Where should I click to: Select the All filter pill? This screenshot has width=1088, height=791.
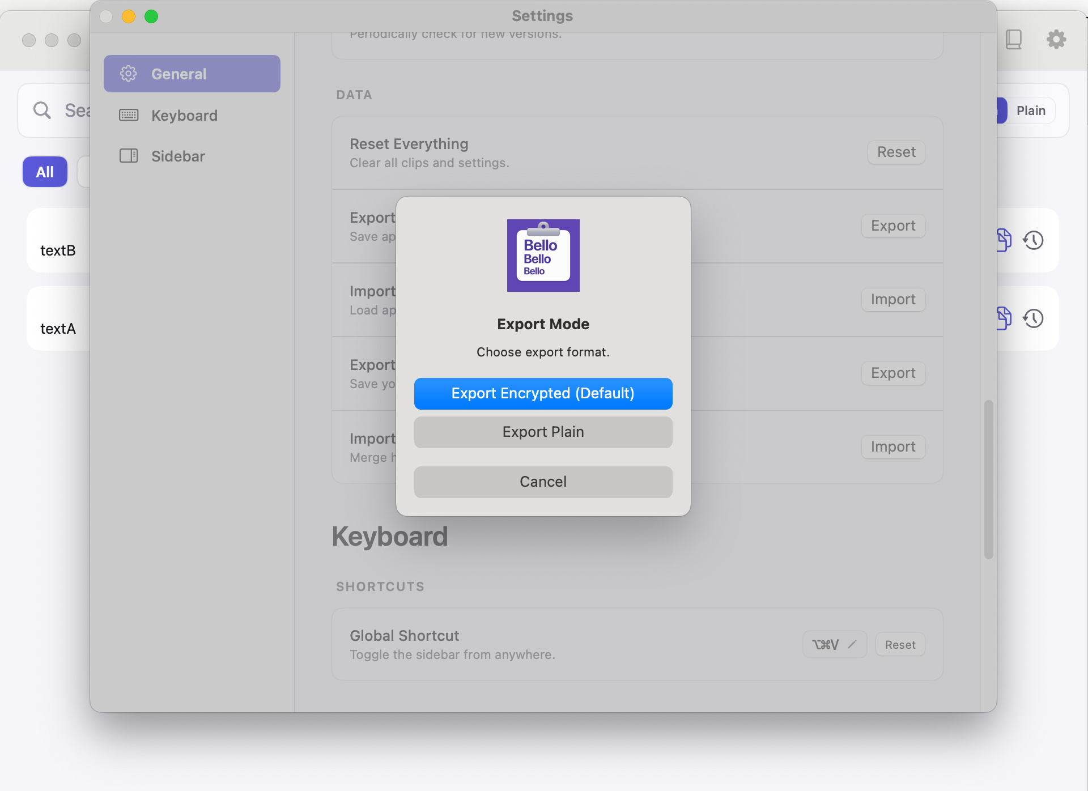pyautogui.click(x=44, y=171)
